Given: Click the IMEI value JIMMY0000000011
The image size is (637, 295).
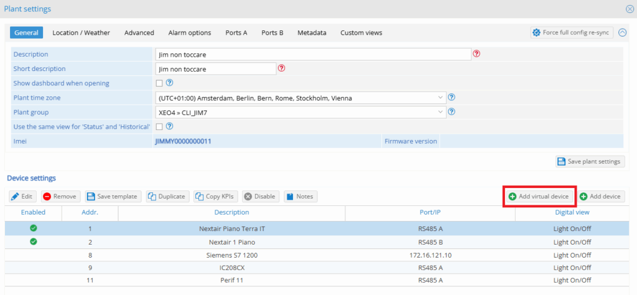Looking at the screenshot, I should (184, 141).
